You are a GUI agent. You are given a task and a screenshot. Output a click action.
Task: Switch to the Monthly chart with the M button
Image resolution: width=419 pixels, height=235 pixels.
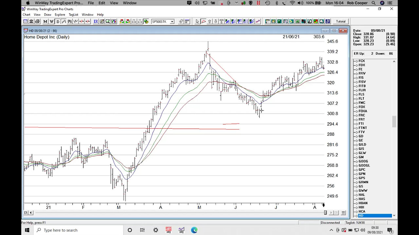(x=45, y=22)
